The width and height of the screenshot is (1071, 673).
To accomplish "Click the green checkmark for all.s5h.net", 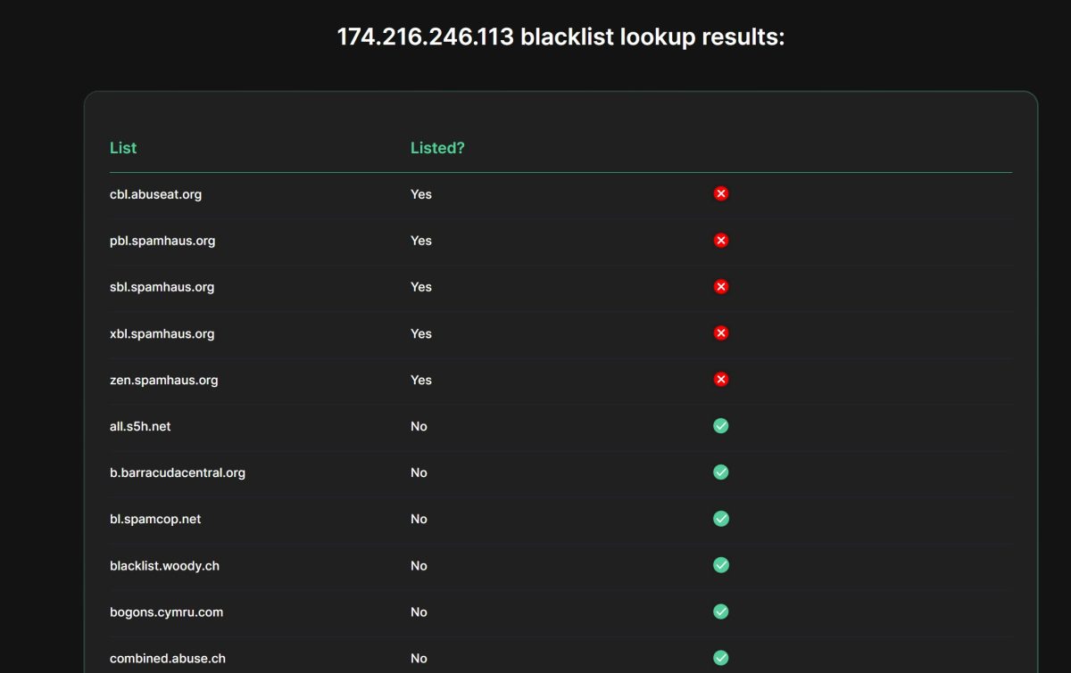I will click(721, 426).
